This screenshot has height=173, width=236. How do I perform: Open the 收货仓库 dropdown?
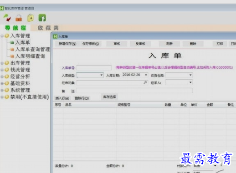tap(190, 75)
